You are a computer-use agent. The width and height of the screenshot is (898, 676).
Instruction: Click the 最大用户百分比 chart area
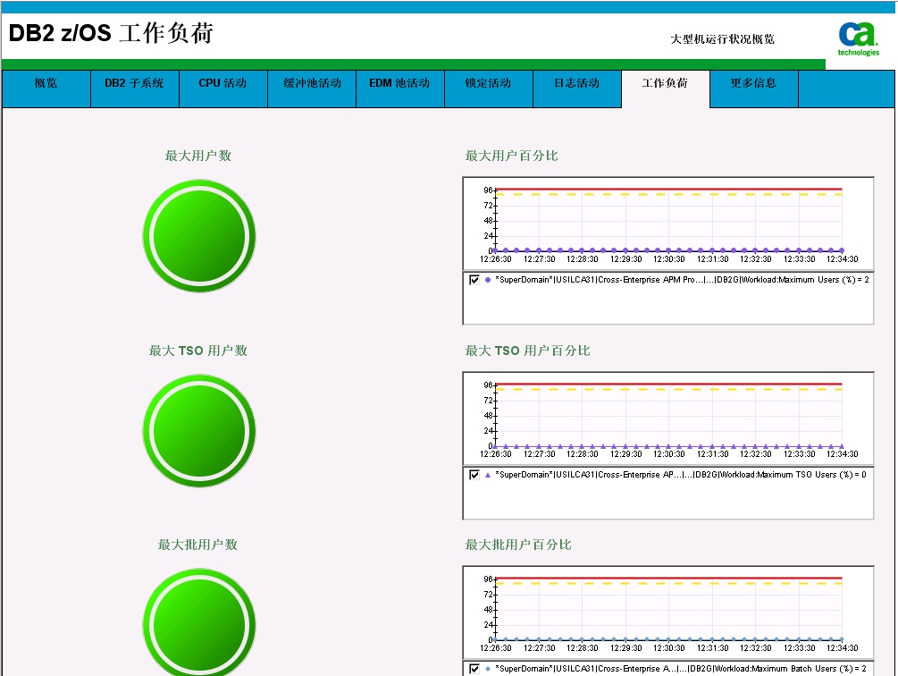(x=668, y=224)
